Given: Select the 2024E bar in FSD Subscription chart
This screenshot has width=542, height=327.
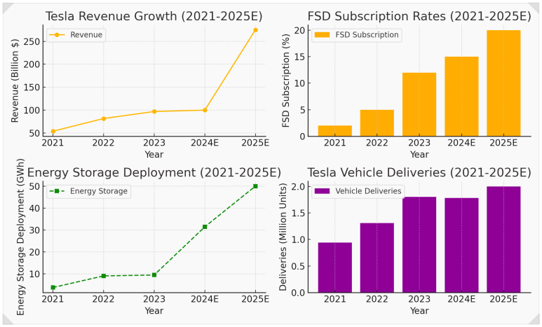Looking at the screenshot, I should [x=461, y=97].
